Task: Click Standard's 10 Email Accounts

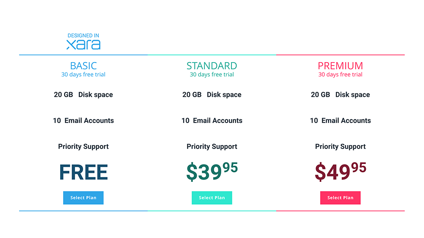Action: click(x=212, y=120)
